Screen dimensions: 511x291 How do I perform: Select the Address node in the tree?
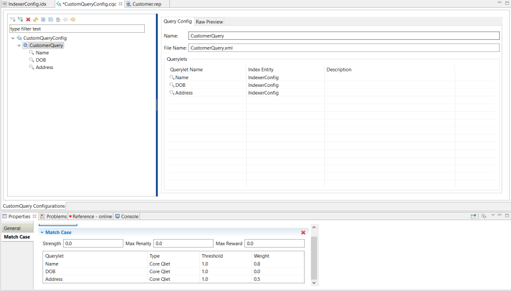click(x=44, y=67)
